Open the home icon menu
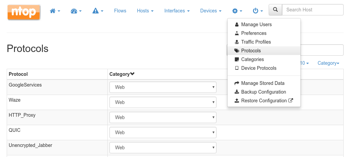The width and height of the screenshot is (348, 157). [55, 11]
